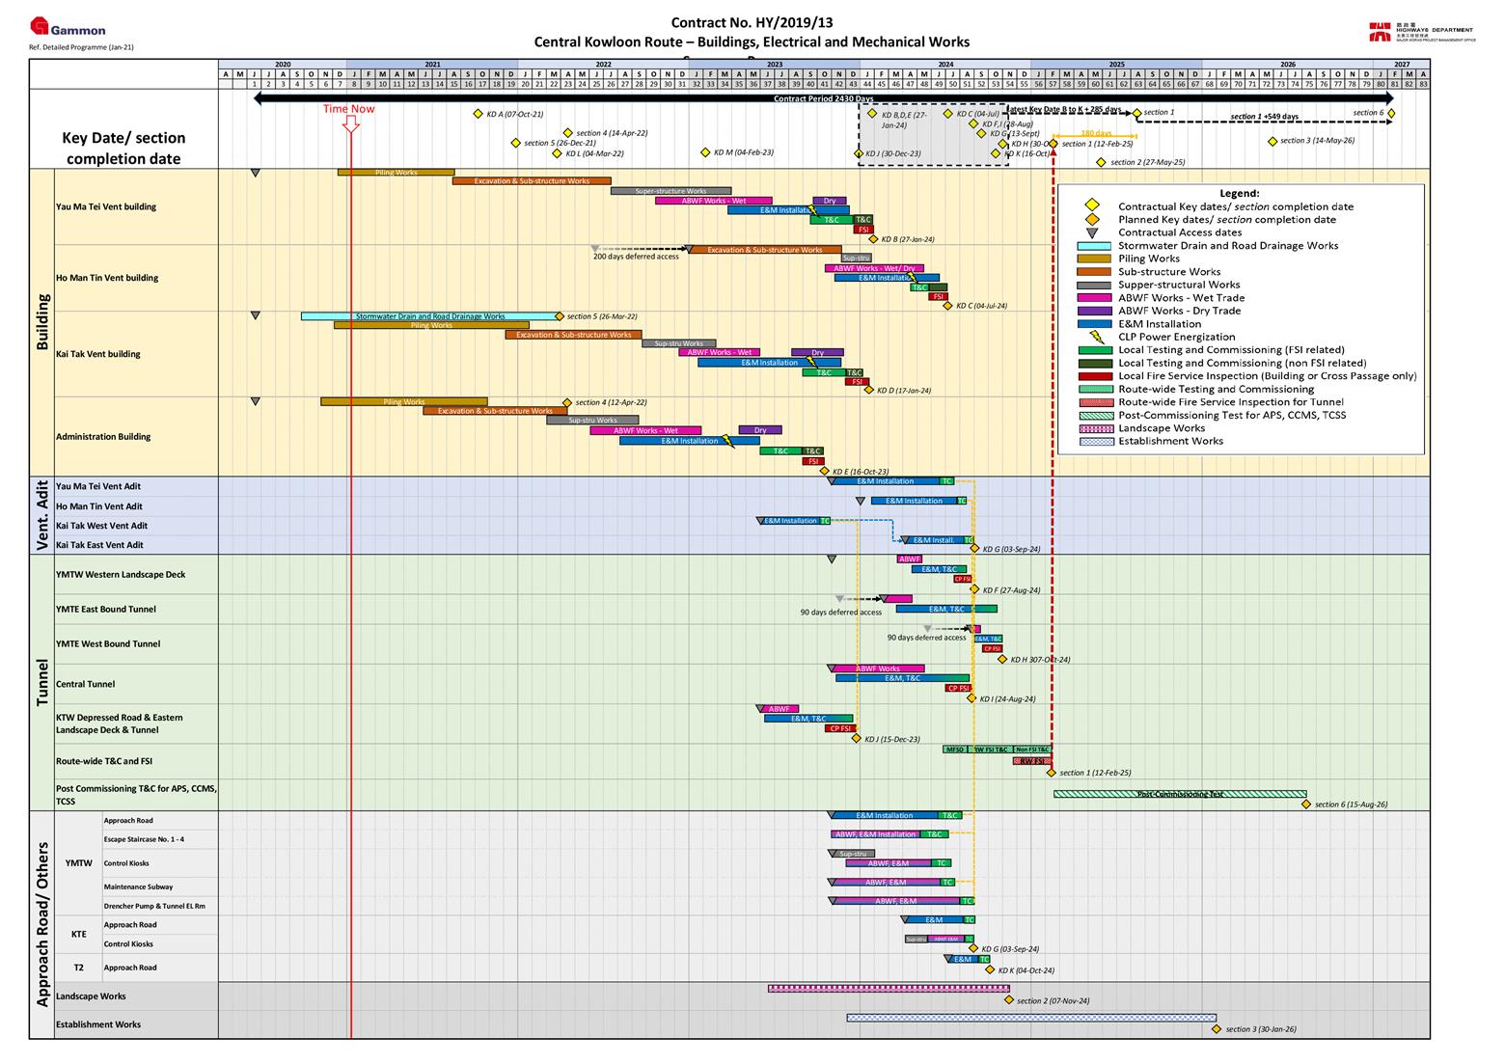Click the Contractual Access dates triangle in legend
Screen dimensions: 1505x1064
pos(1092,232)
